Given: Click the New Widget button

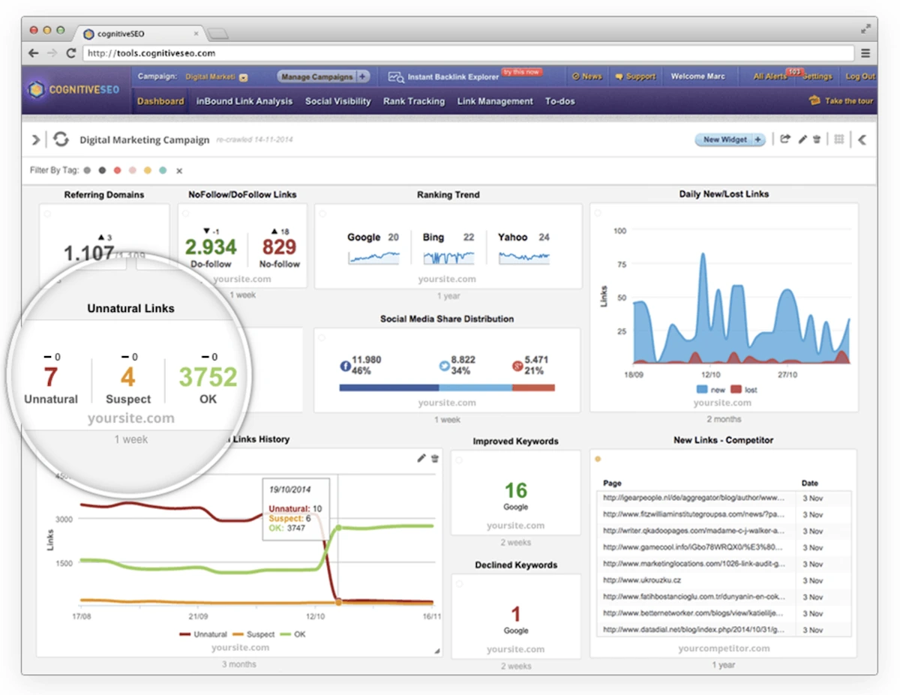Looking at the screenshot, I should 724,139.
